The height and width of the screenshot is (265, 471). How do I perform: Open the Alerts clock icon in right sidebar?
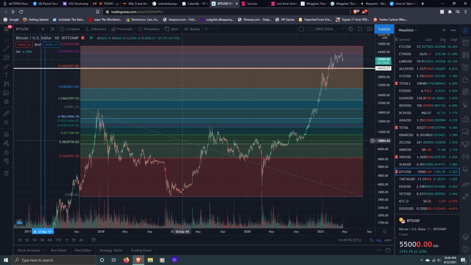click(x=465, y=43)
